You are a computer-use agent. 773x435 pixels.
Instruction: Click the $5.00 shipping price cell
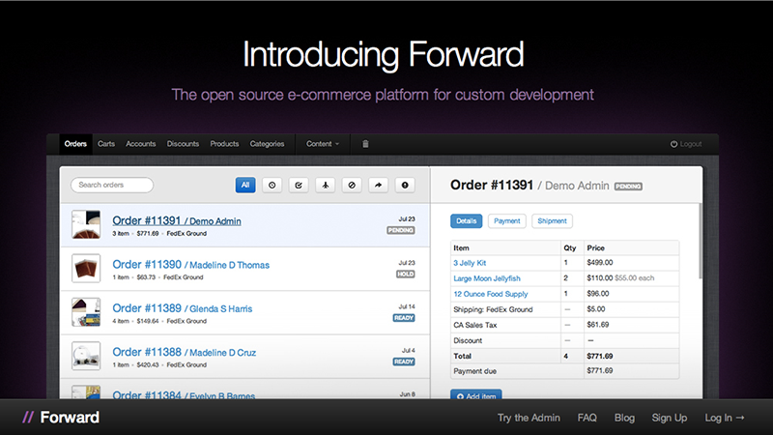pyautogui.click(x=596, y=309)
